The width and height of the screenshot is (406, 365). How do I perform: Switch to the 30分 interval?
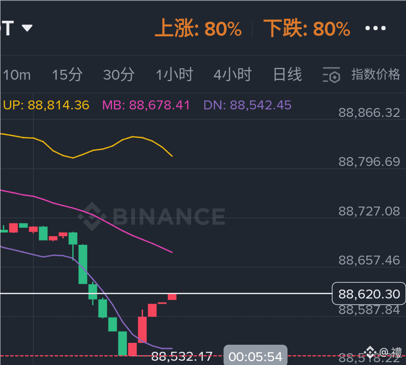click(x=119, y=75)
